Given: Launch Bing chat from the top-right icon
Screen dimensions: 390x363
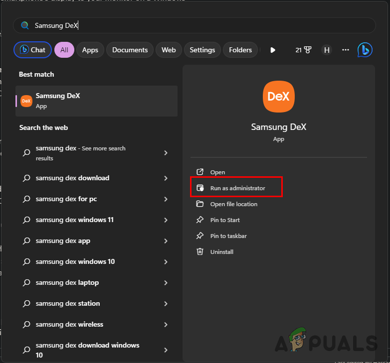Looking at the screenshot, I should point(365,50).
